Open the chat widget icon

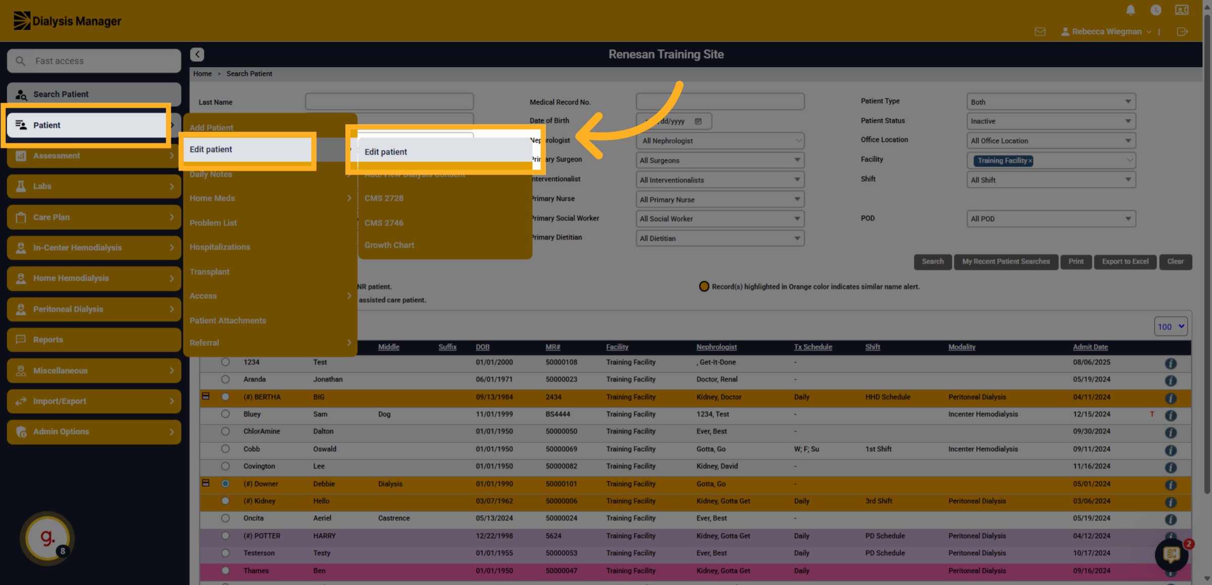coord(1171,554)
